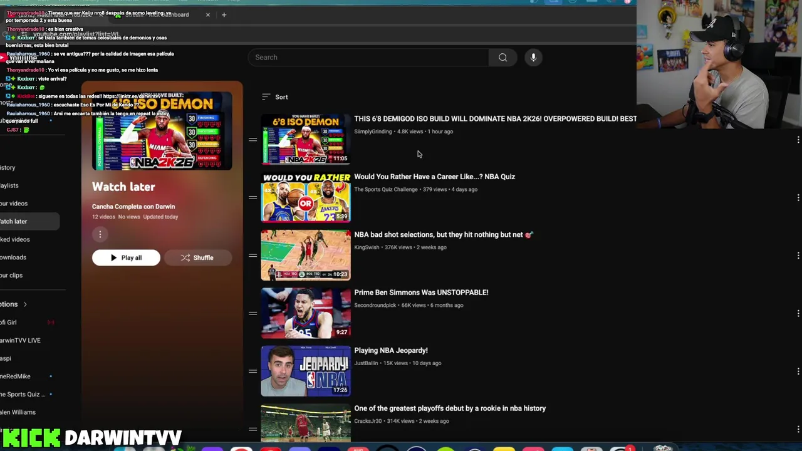Viewport: 802px width, 451px height.
Task: Open Liked videos in the sidebar
Action: pos(15,239)
